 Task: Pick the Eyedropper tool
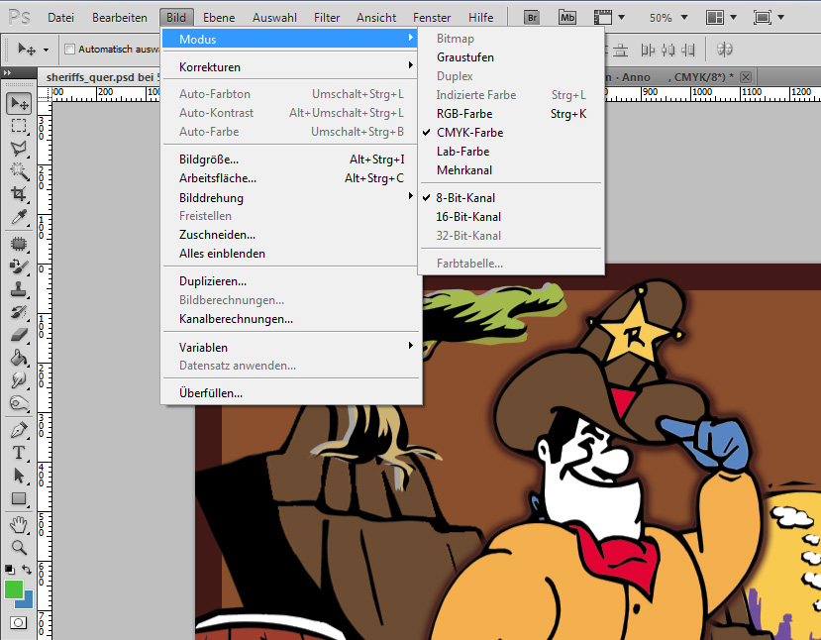pos(19,216)
